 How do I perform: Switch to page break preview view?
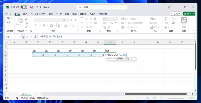coord(161,98)
